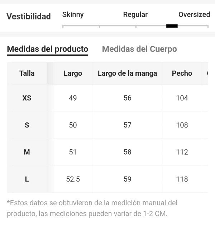Click the 104 Pecho value for XS
This screenshot has width=215, height=225.
click(x=182, y=98)
